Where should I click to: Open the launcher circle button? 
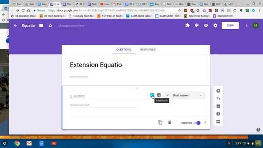tap(5, 143)
